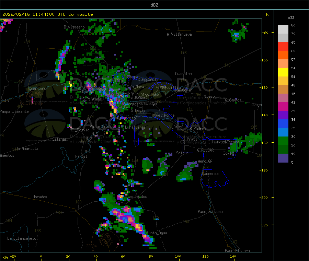Click the Salinas place label
Viewport: 309px width, 261px height.
click(59, 139)
